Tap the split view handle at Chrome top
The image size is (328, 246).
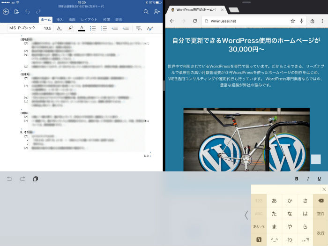click(x=246, y=2)
